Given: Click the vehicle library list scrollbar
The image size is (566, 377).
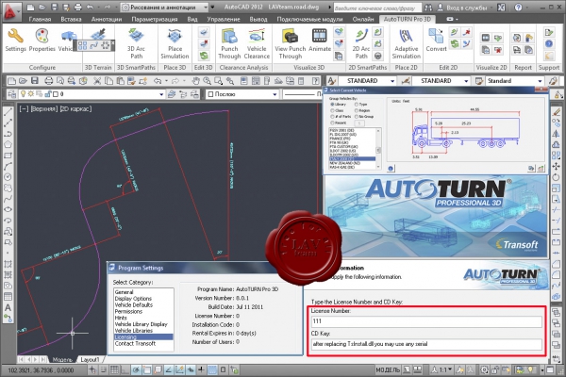Looking at the screenshot, I should (x=378, y=149).
